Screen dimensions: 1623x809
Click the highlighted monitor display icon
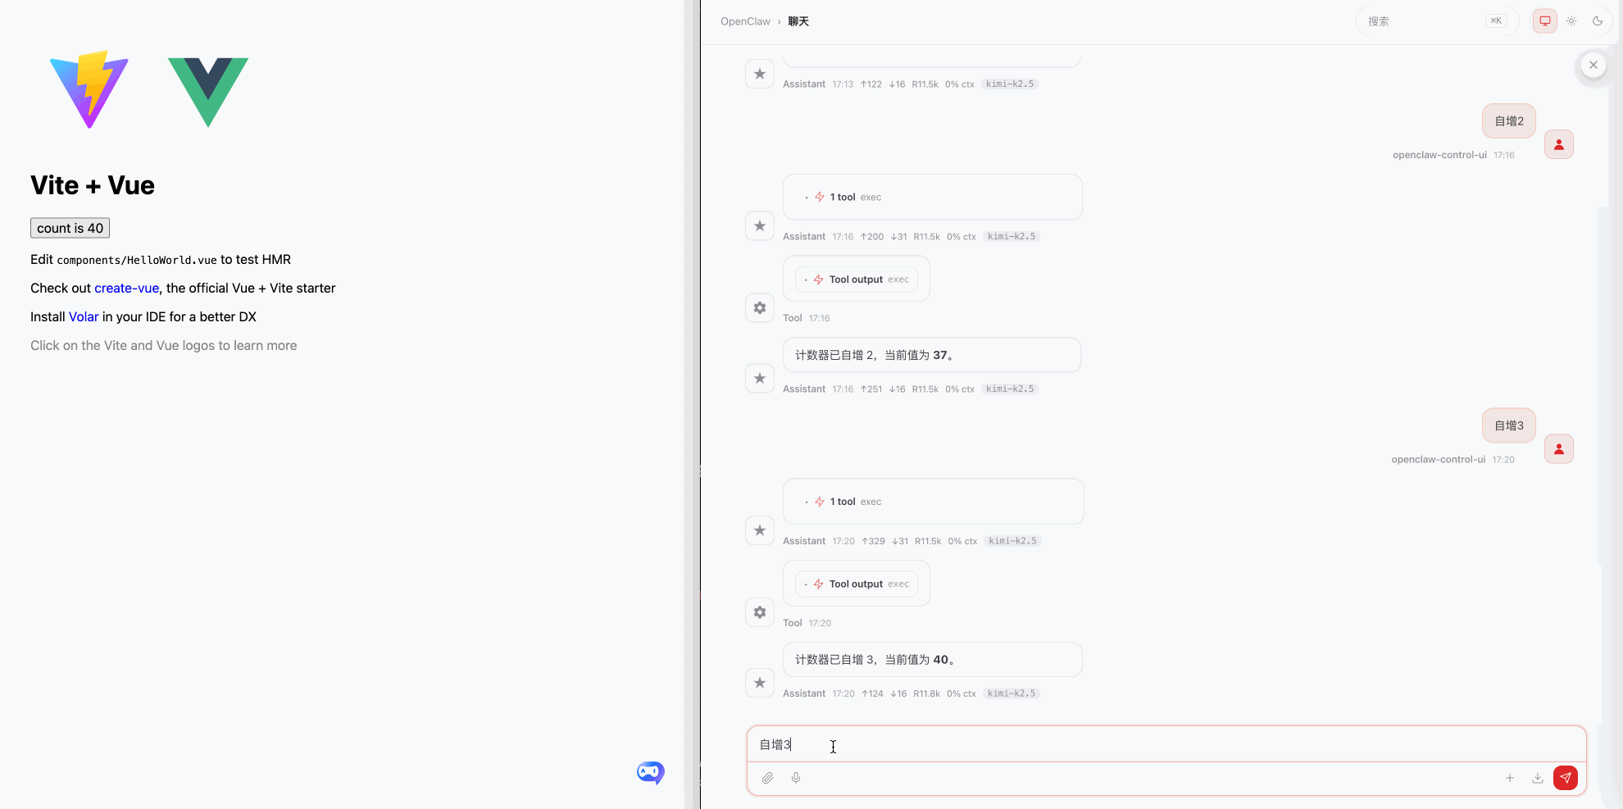pos(1544,20)
